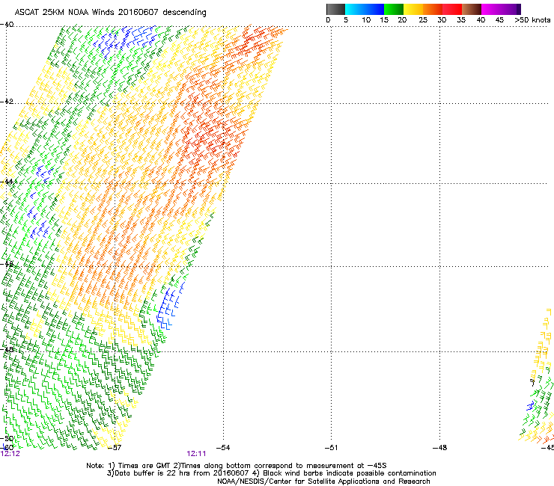
Task: Click the ASCAT 25KM NOAA Winds title
Action: click(x=110, y=12)
